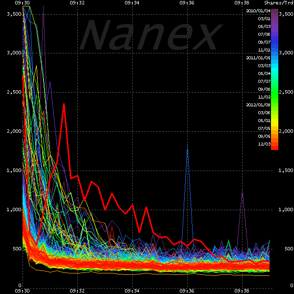Click the 09:32 label on the top time axis
Screen dimensions: 294x294
tap(77, 2)
